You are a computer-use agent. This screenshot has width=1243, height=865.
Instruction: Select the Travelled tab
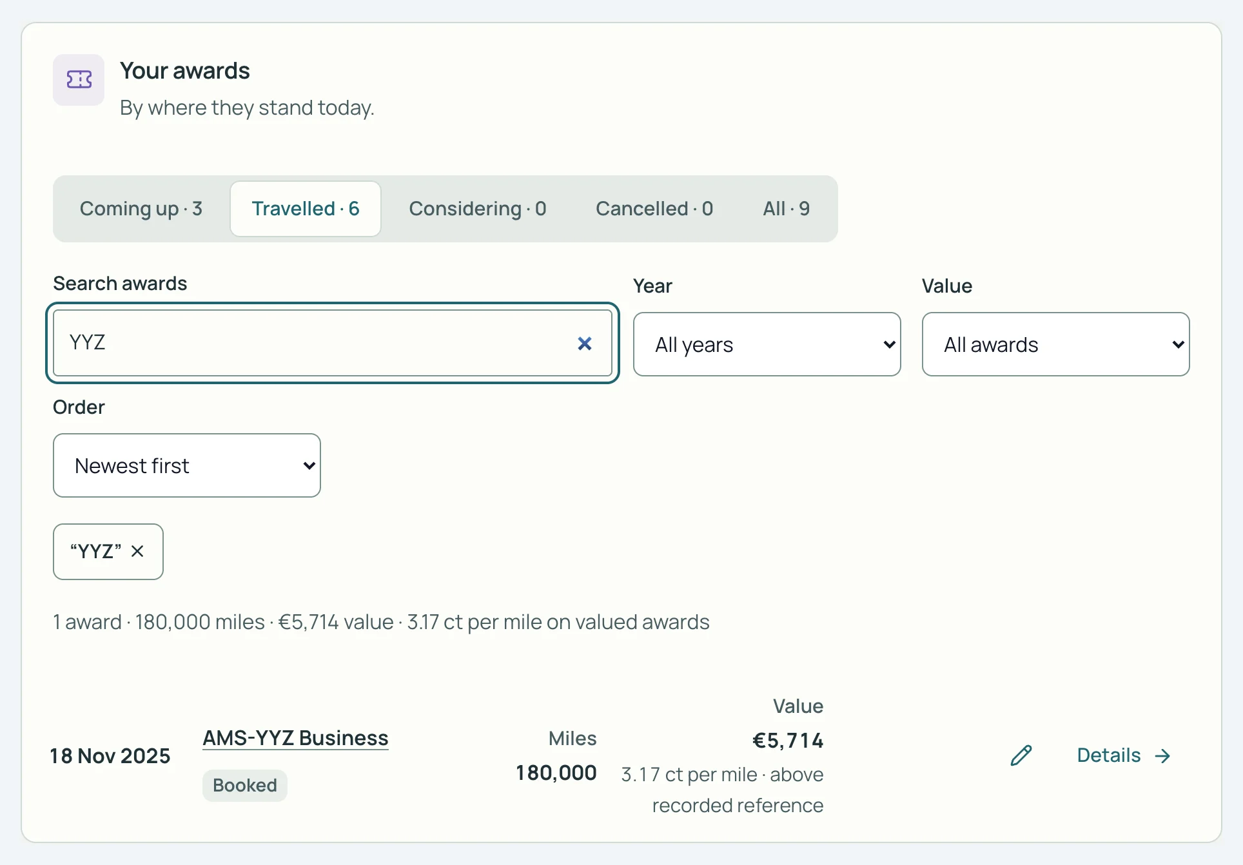point(306,209)
